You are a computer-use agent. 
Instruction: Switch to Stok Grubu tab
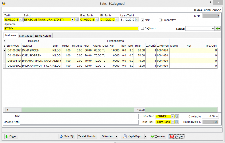point(26,36)
